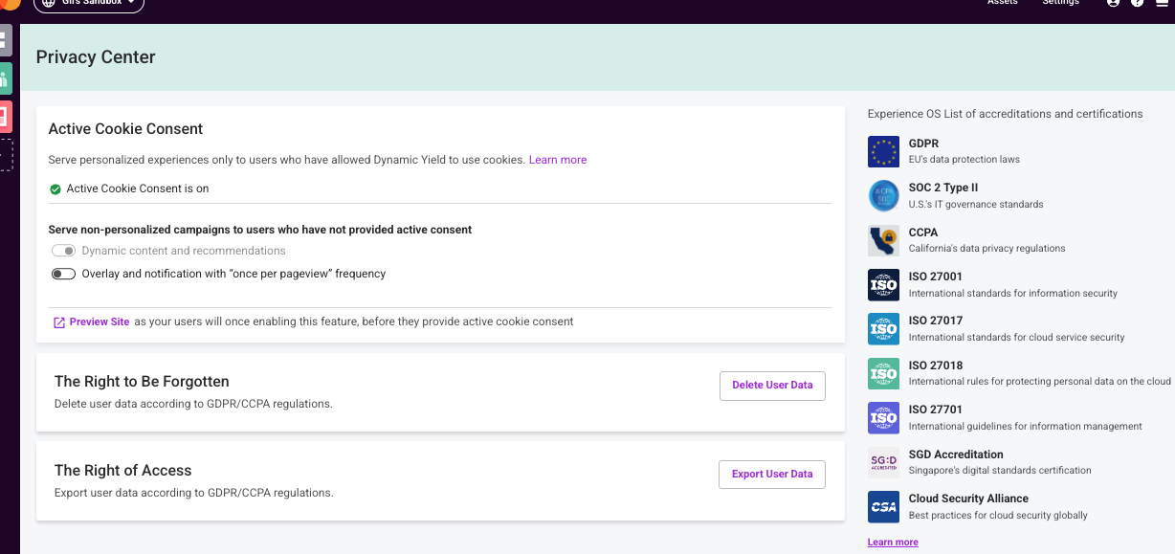Click the Active Cookie Consent heading

tap(125, 129)
